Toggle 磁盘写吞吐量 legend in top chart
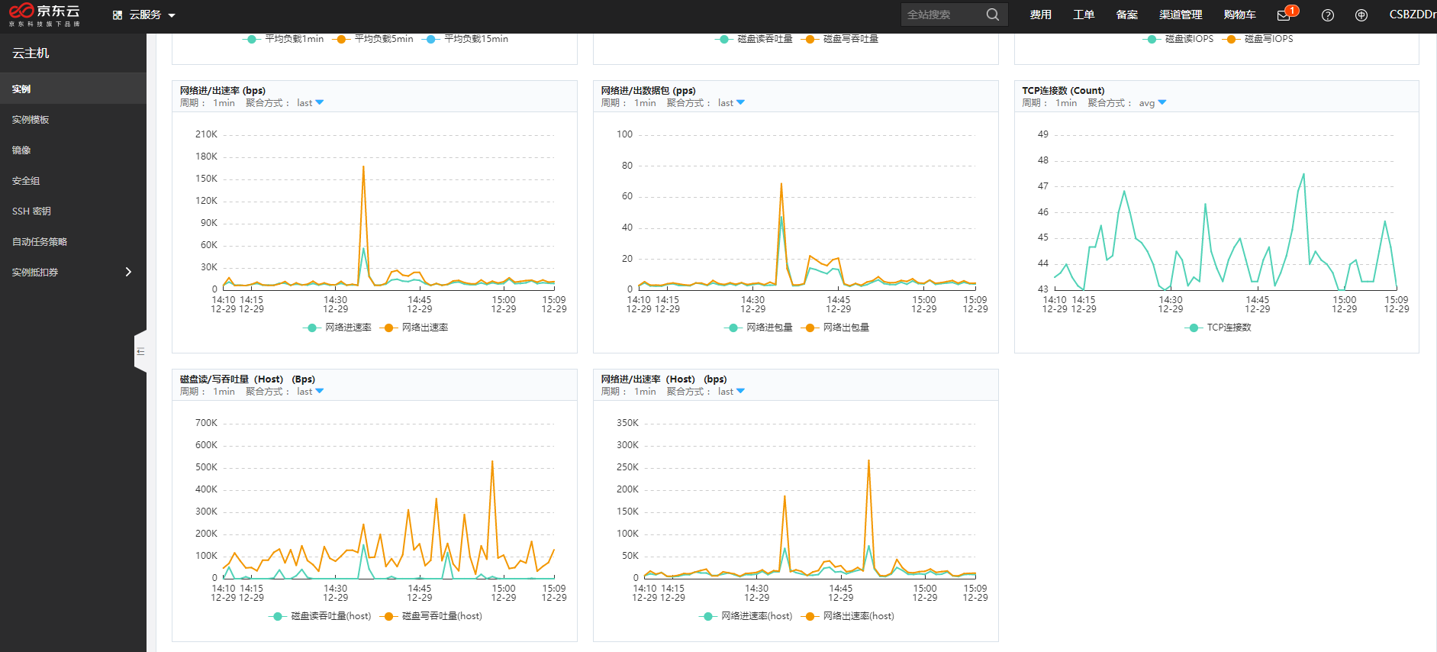This screenshot has width=1437, height=652. point(842,39)
